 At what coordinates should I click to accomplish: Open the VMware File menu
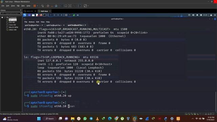[x=3, y=6]
